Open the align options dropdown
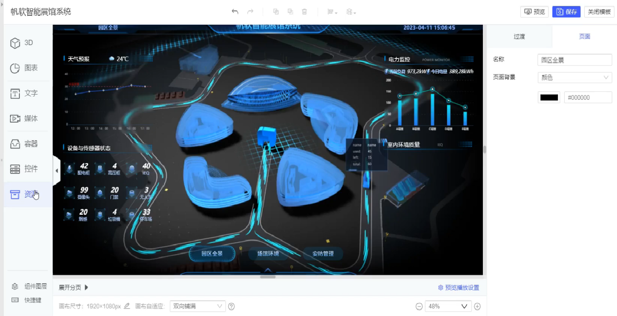The width and height of the screenshot is (617, 316). coord(333,12)
